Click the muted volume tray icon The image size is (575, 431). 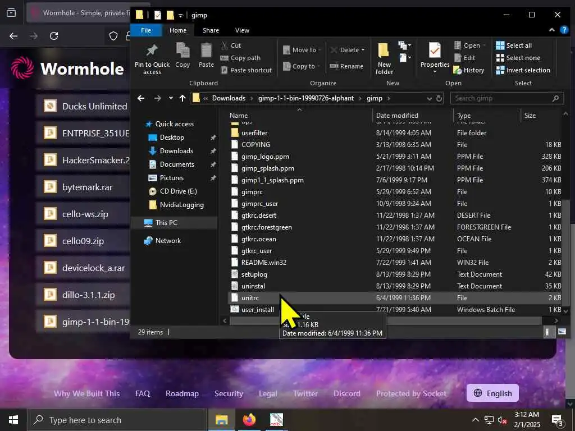click(x=502, y=420)
